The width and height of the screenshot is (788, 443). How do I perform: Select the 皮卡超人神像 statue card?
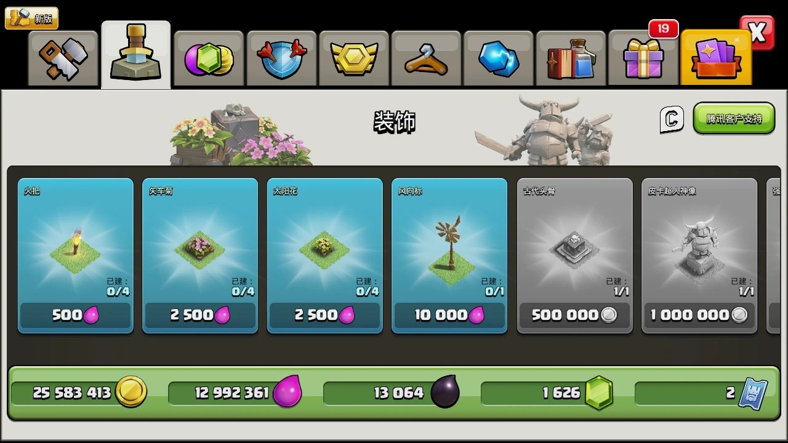[x=699, y=256]
